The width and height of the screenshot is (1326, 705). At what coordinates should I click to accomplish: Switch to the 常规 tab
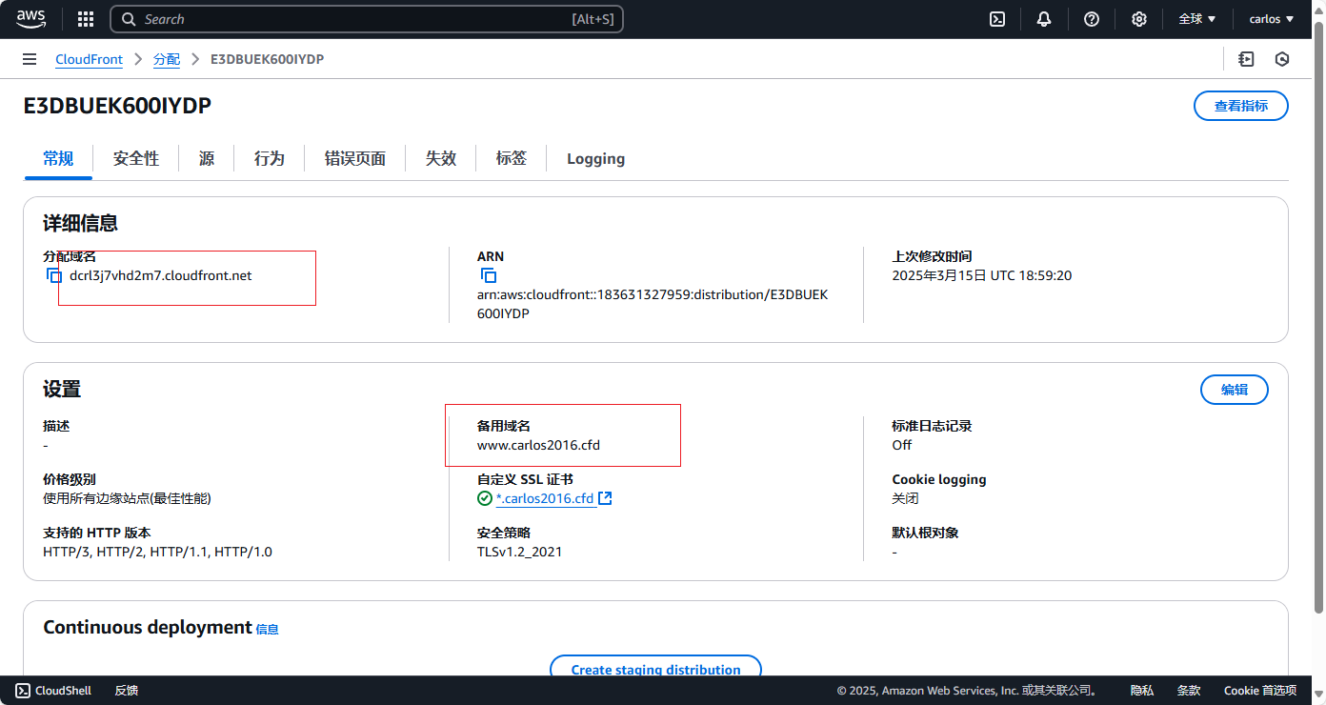pyautogui.click(x=58, y=159)
